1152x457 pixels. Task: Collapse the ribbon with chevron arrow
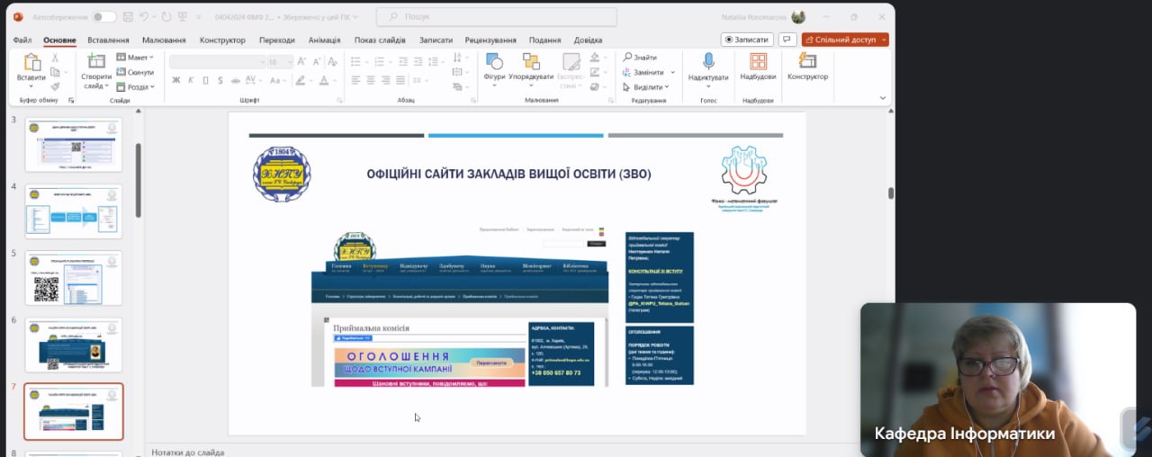tap(883, 97)
